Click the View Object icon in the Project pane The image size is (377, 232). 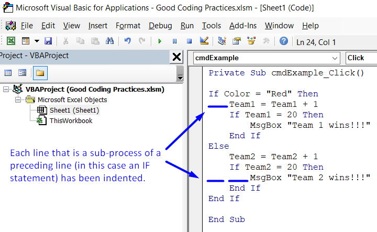tap(23, 73)
